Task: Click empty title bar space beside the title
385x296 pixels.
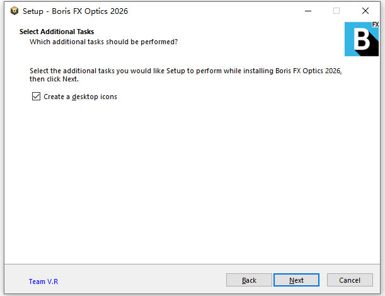Action: (x=208, y=11)
